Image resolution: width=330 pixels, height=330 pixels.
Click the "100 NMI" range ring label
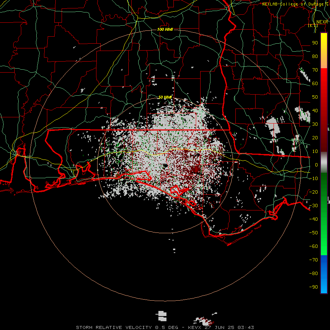click(165, 29)
